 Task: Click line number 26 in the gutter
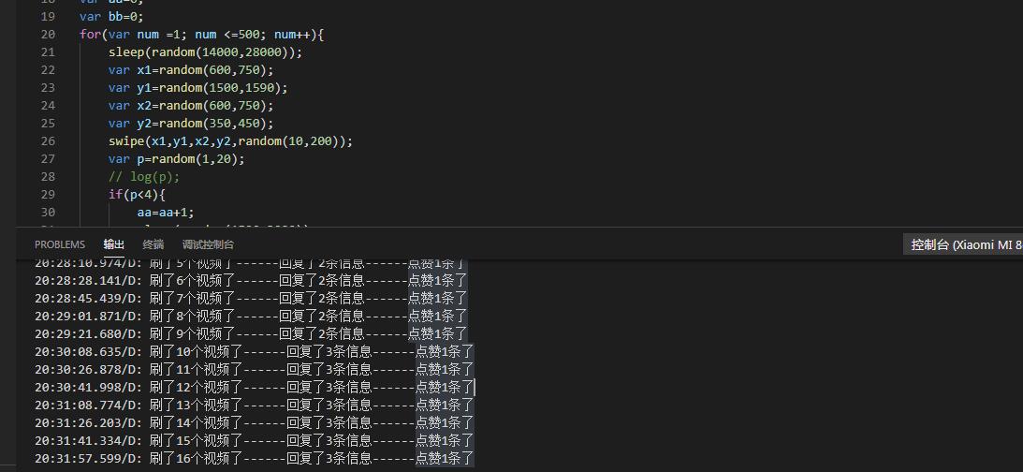click(x=48, y=141)
